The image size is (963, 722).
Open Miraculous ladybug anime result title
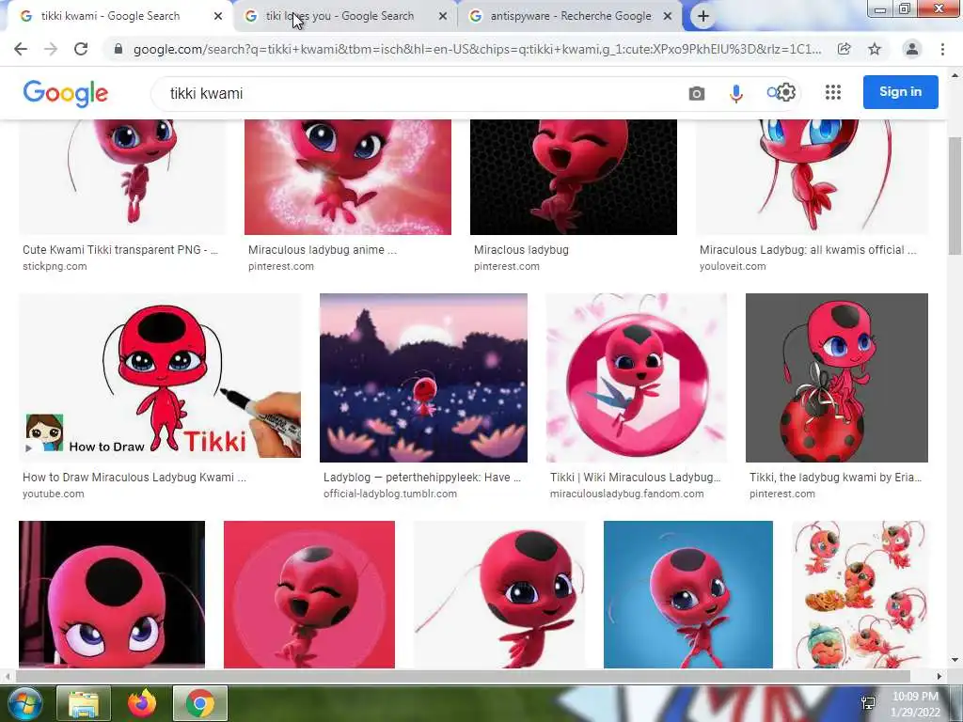click(x=323, y=250)
